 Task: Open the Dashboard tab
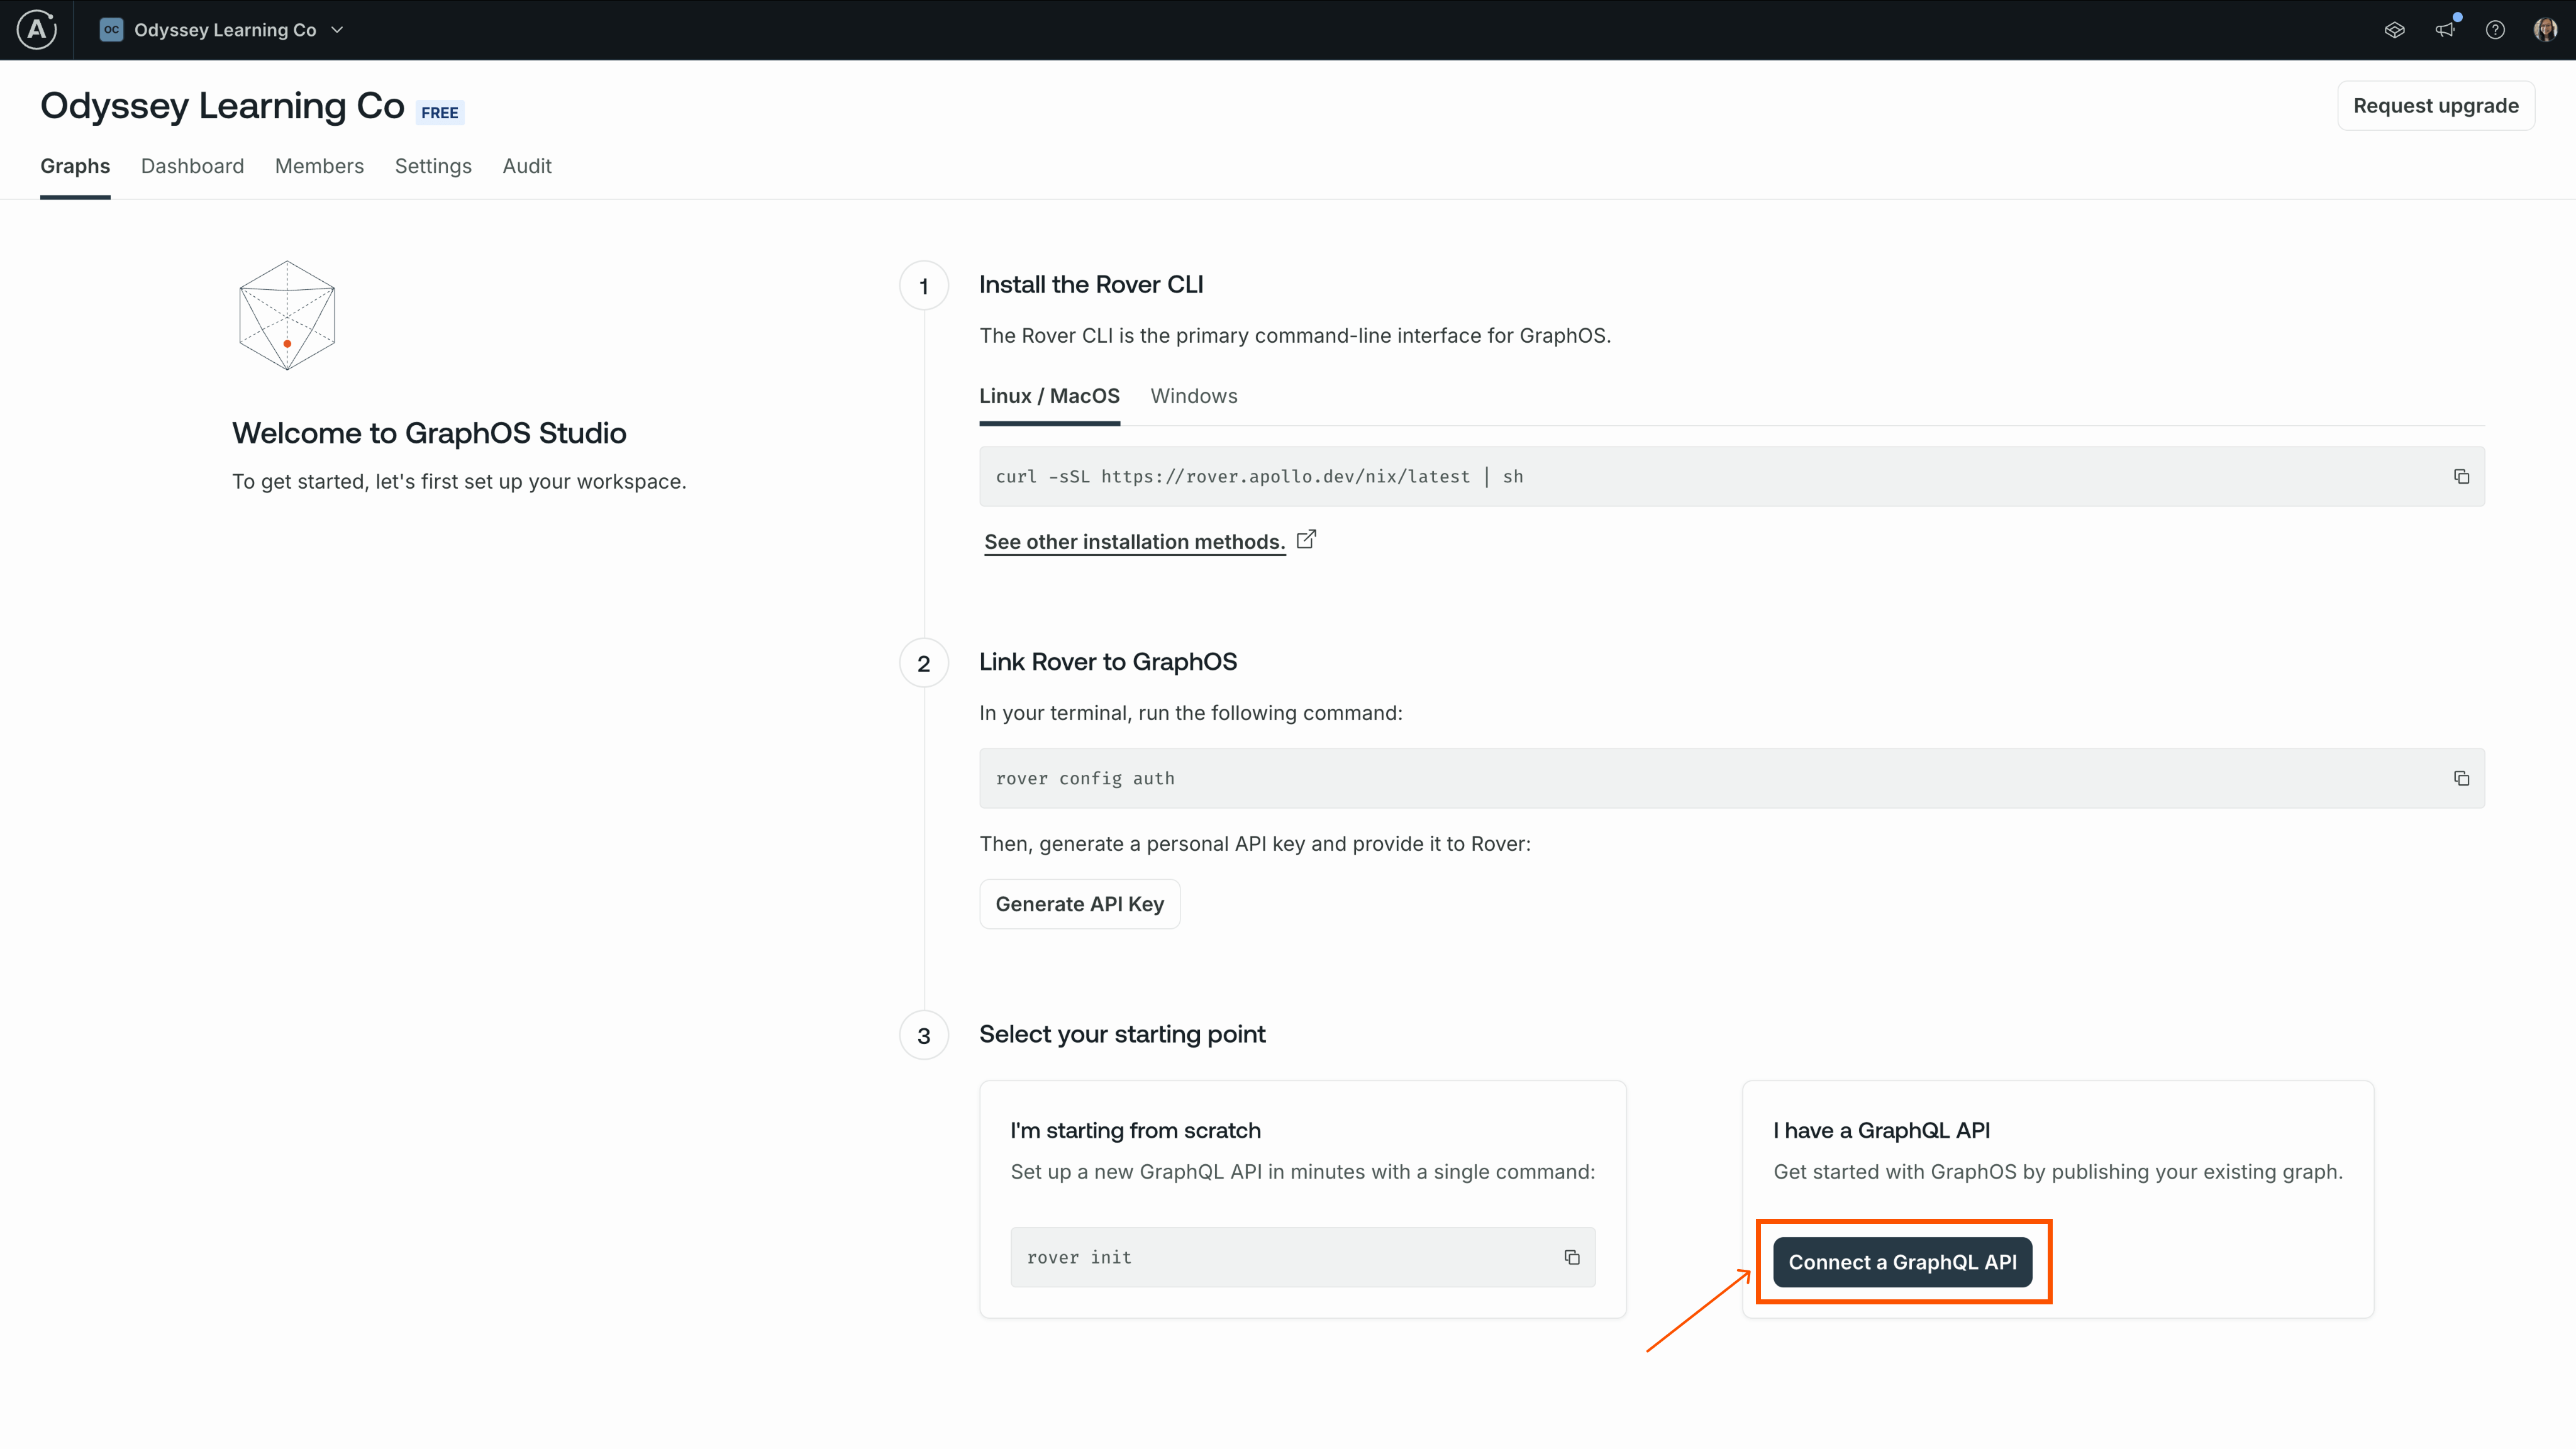pyautogui.click(x=191, y=166)
